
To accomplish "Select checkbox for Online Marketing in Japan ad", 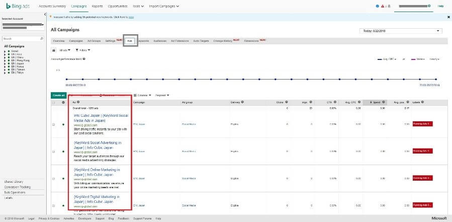I will (54, 178).
